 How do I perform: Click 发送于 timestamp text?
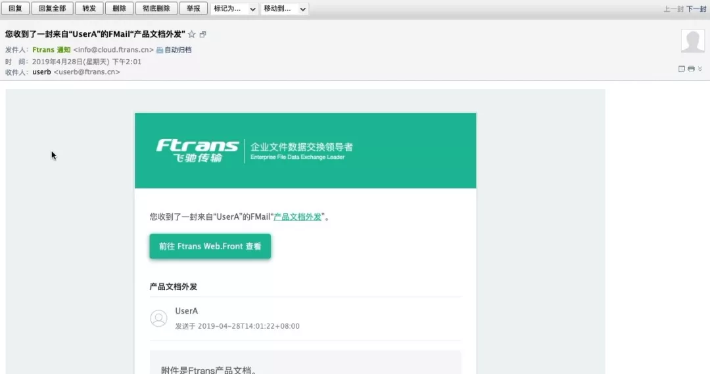coord(237,326)
